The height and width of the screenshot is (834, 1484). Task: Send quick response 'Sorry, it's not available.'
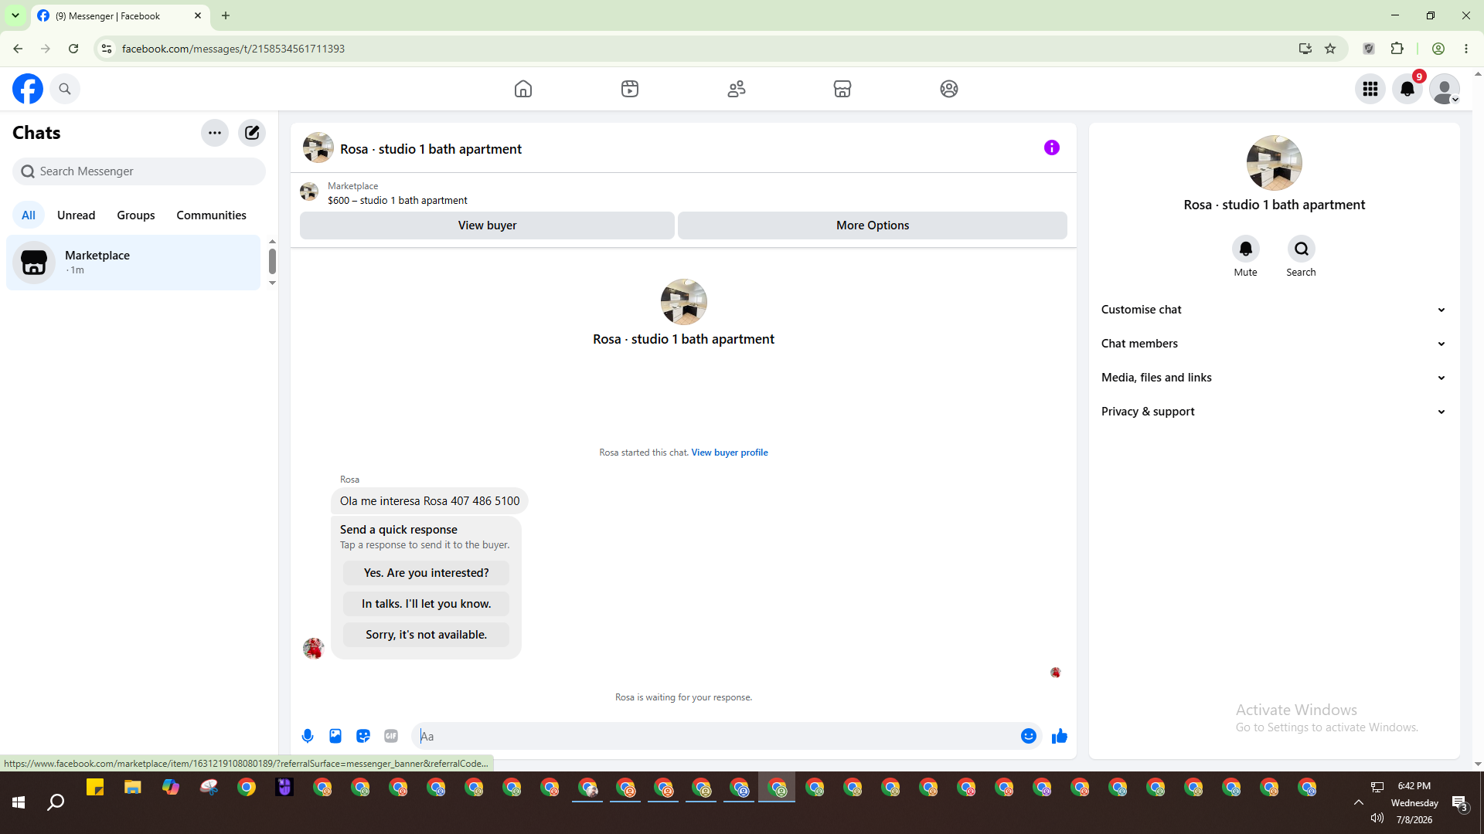[427, 635]
